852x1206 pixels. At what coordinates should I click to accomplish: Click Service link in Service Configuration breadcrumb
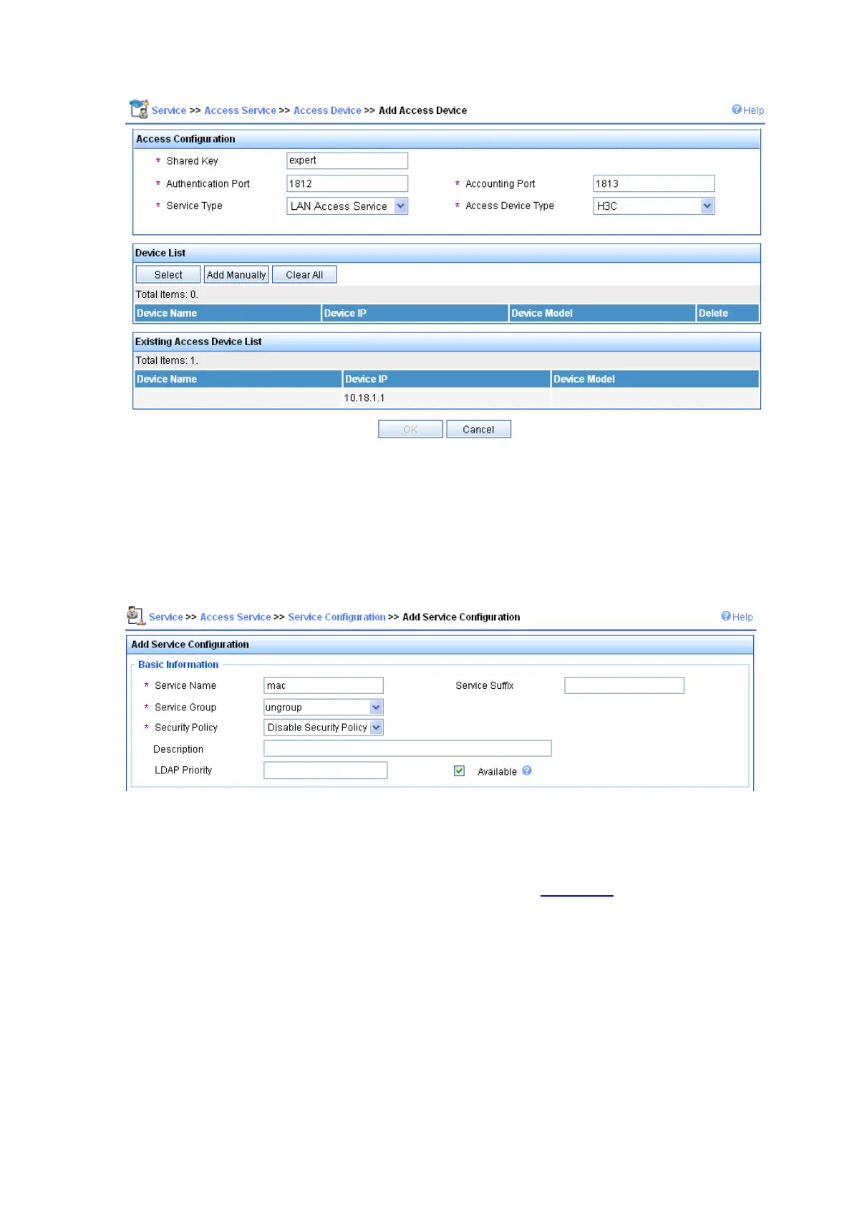click(166, 617)
